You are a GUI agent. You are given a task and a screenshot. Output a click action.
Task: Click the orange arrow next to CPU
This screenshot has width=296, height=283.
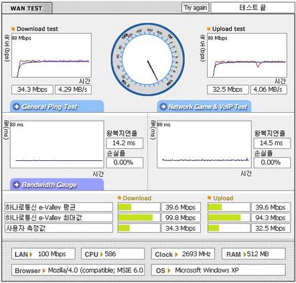(x=102, y=254)
